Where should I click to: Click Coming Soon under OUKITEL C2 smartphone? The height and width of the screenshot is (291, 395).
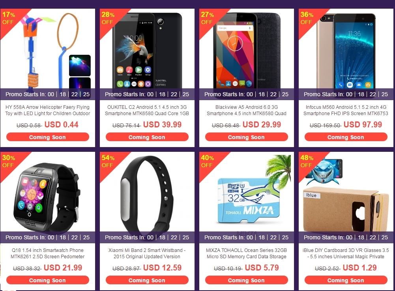pos(147,137)
